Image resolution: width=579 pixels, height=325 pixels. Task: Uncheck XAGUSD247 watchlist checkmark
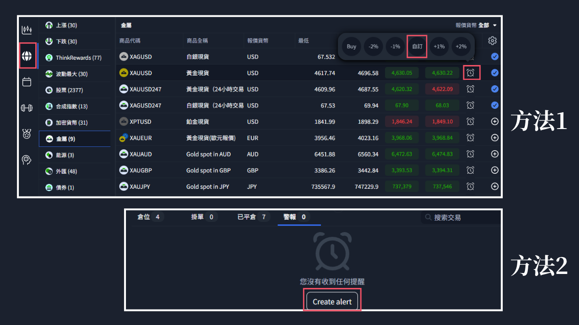pos(495,105)
